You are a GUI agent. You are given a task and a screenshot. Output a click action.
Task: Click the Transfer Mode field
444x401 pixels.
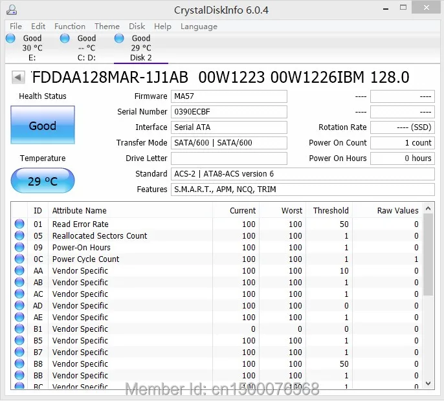[x=229, y=143]
